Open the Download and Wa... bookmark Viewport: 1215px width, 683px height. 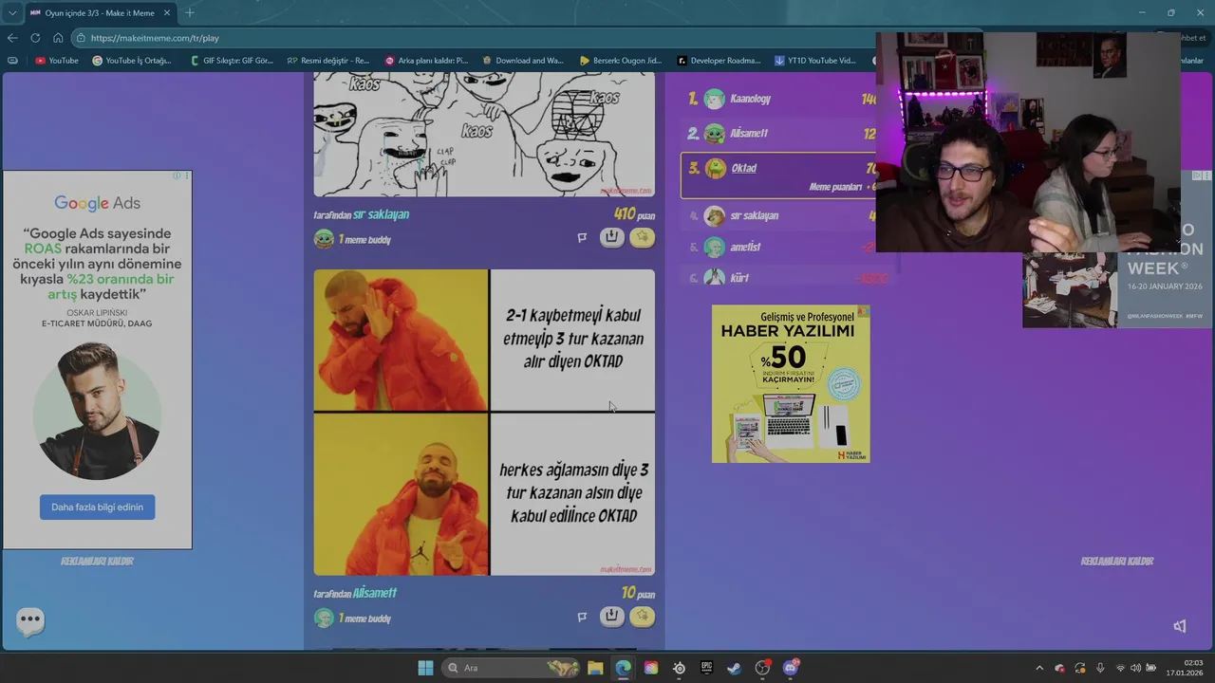click(523, 61)
